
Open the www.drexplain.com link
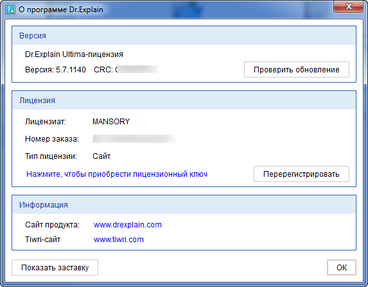(x=128, y=225)
